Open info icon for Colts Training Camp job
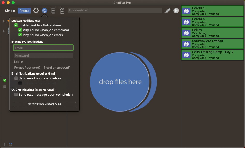 [x=186, y=55]
